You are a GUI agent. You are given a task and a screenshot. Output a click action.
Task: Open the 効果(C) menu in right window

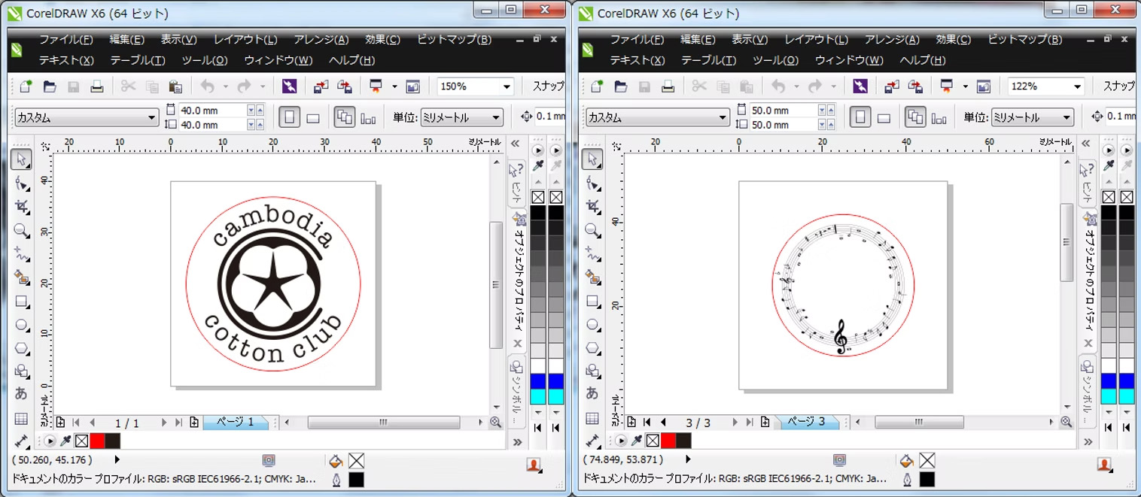(x=953, y=39)
